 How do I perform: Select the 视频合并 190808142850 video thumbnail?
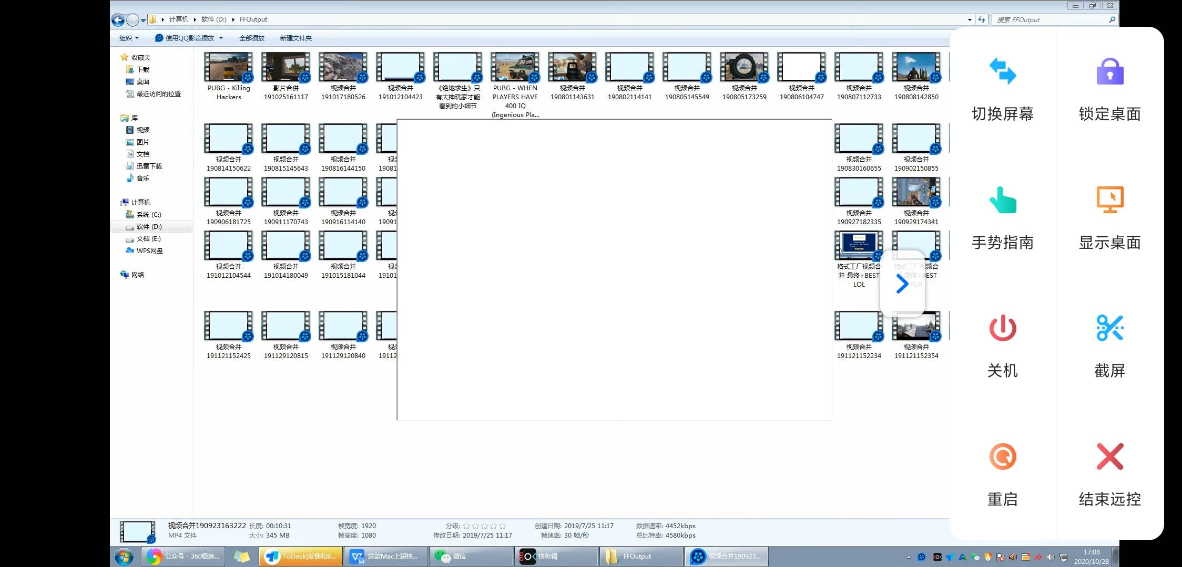(x=916, y=67)
